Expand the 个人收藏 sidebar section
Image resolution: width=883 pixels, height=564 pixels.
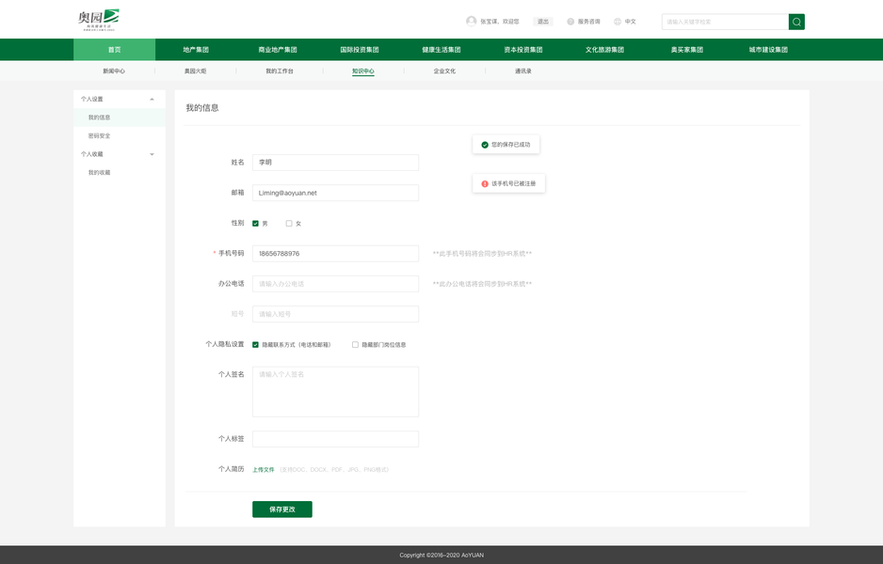point(153,154)
